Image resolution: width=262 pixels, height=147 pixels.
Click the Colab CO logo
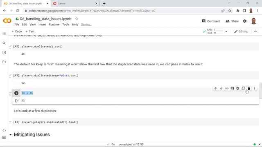7,21
